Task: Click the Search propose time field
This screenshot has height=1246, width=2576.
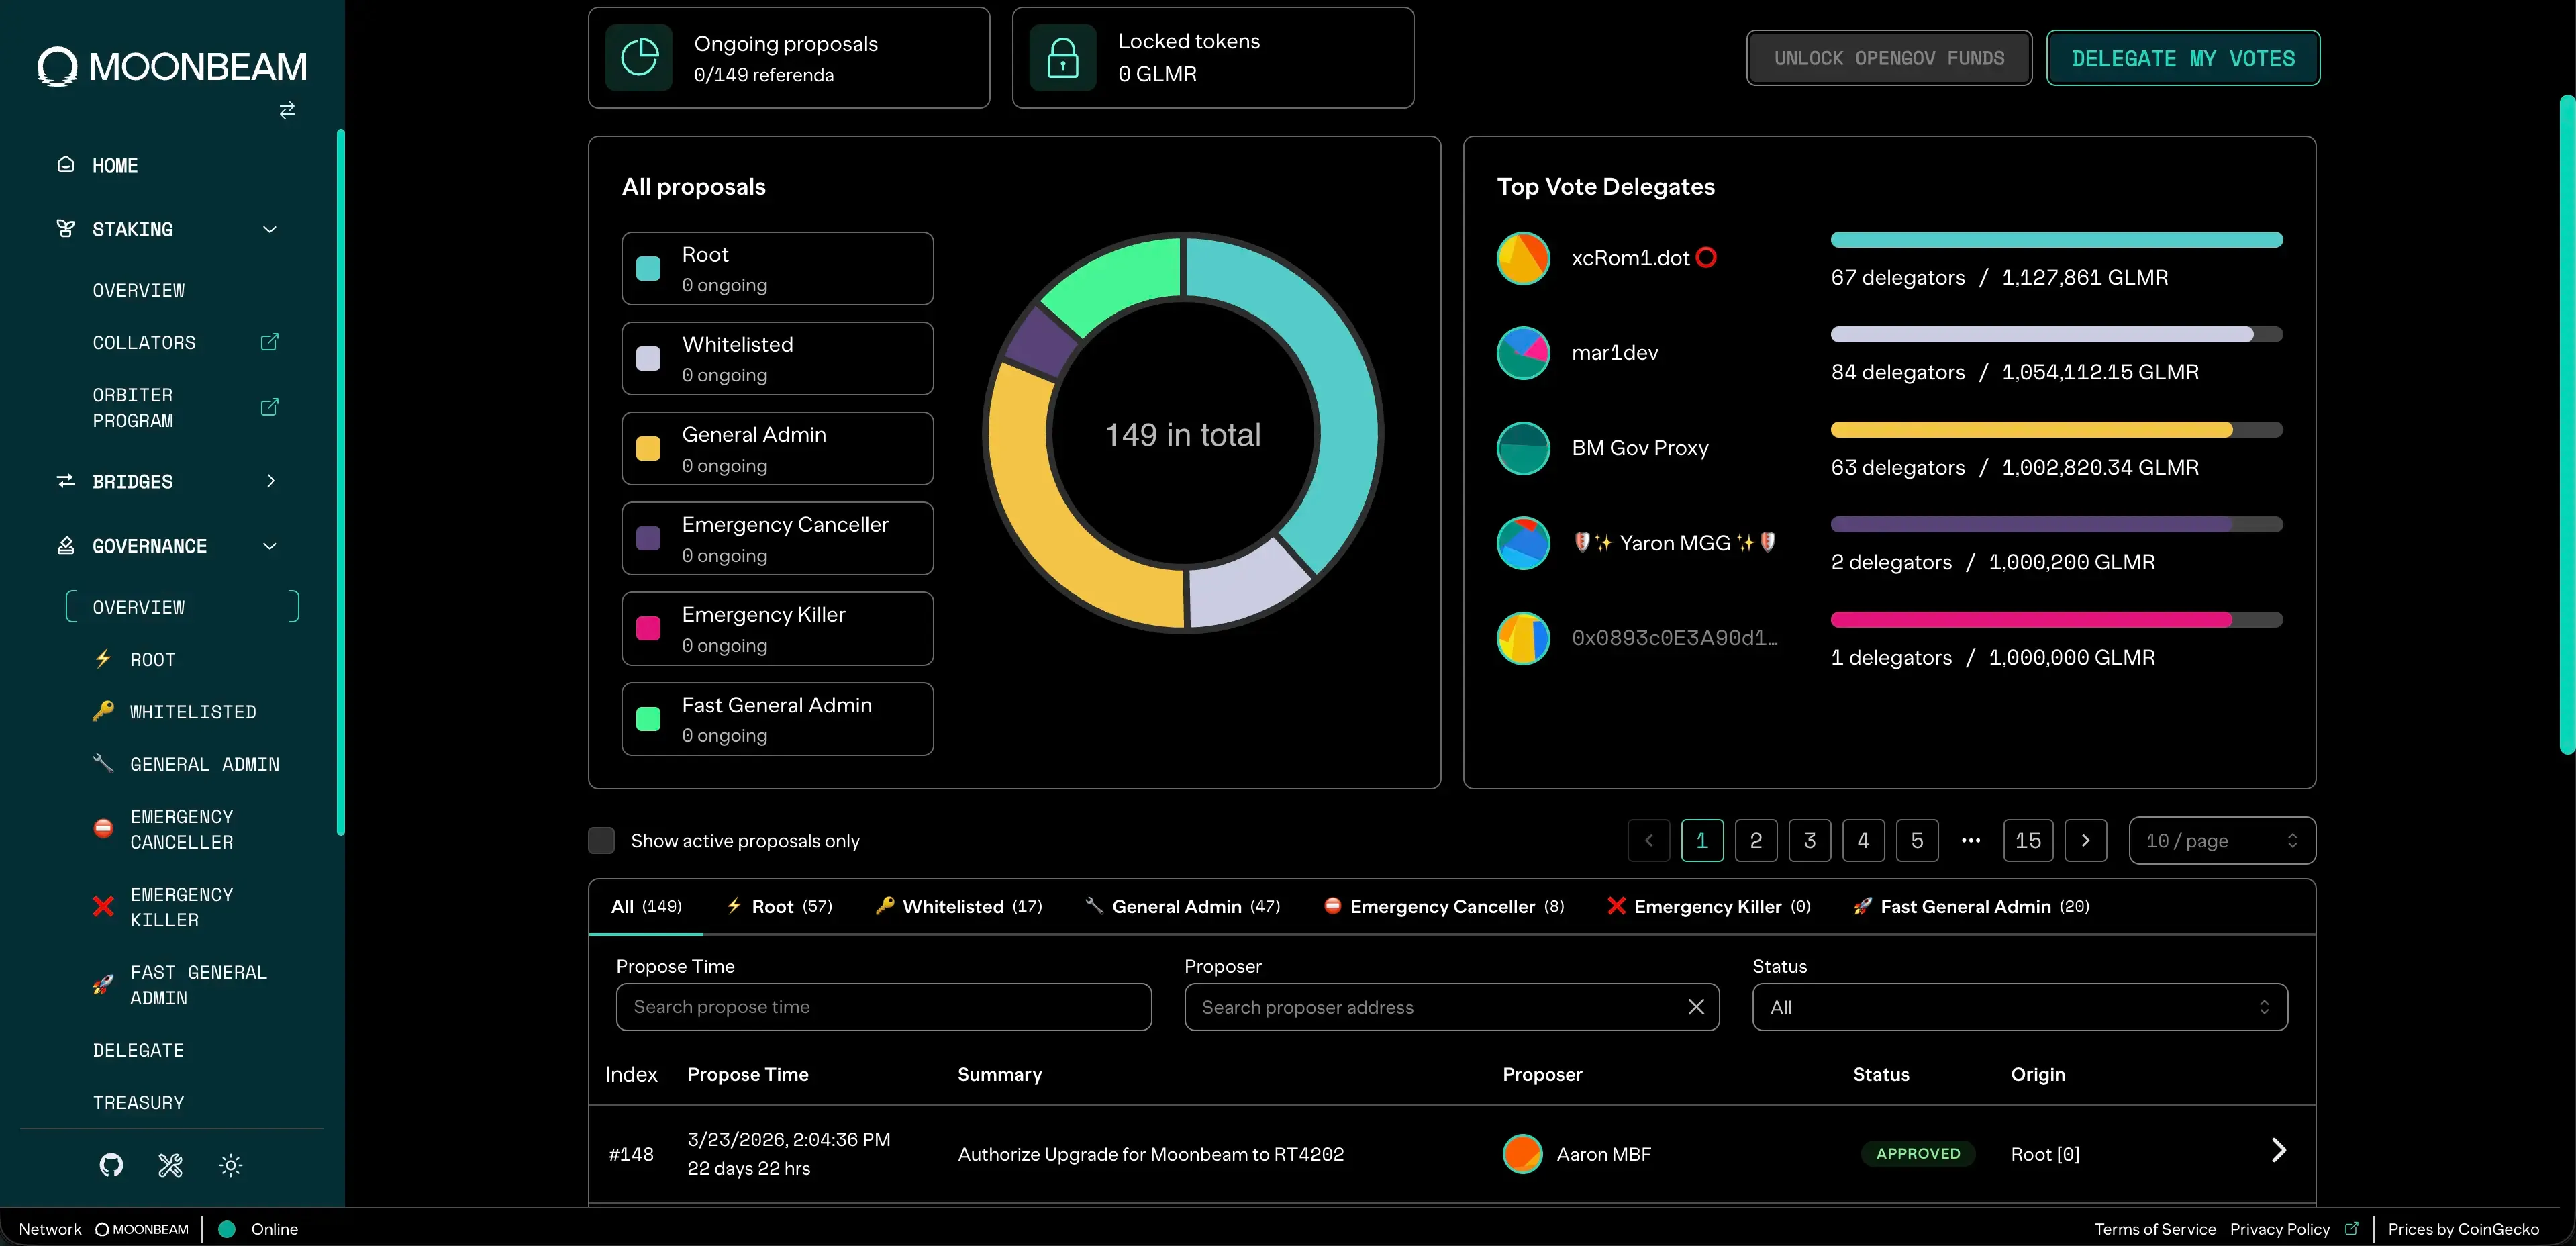Action: tap(884, 1007)
